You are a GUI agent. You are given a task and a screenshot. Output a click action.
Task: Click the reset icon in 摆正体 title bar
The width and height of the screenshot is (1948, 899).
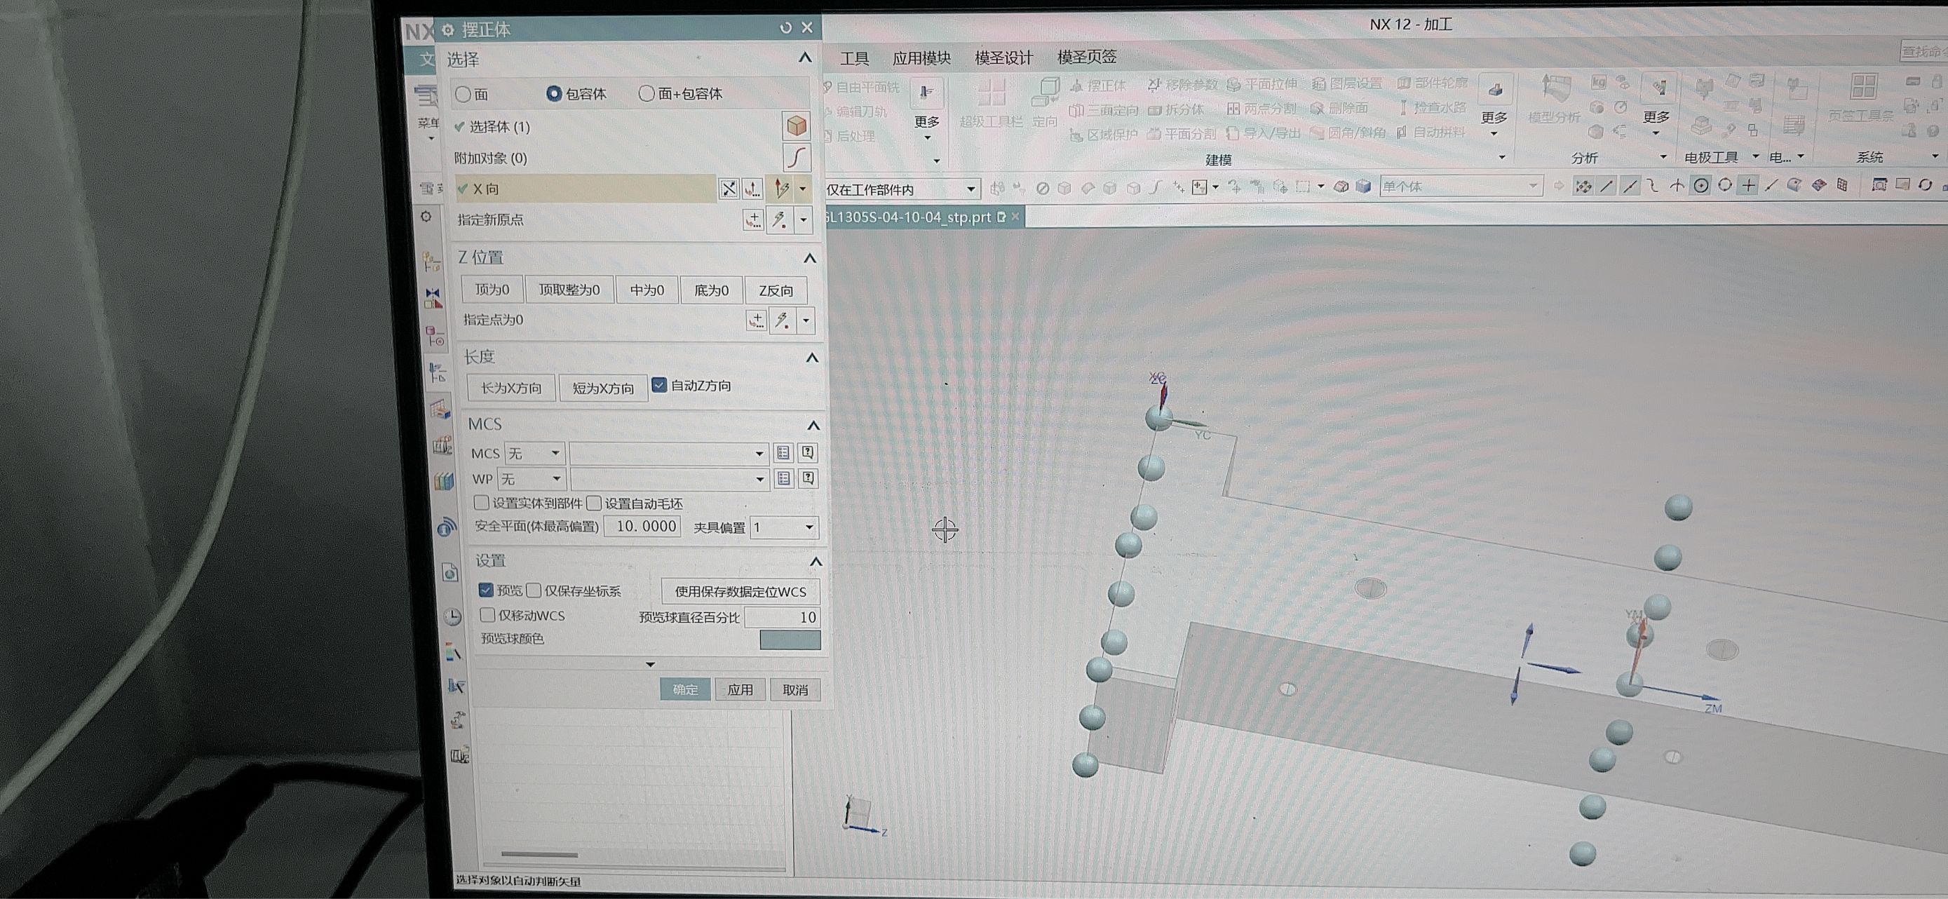[x=785, y=28]
